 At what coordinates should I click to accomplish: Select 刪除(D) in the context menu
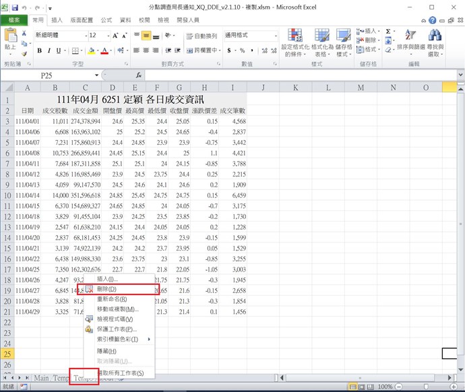point(111,288)
